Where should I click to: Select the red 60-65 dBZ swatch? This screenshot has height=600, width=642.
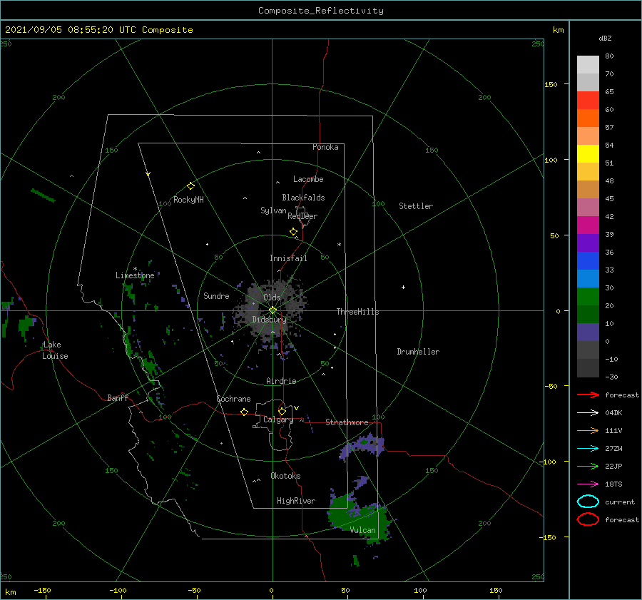click(588, 100)
